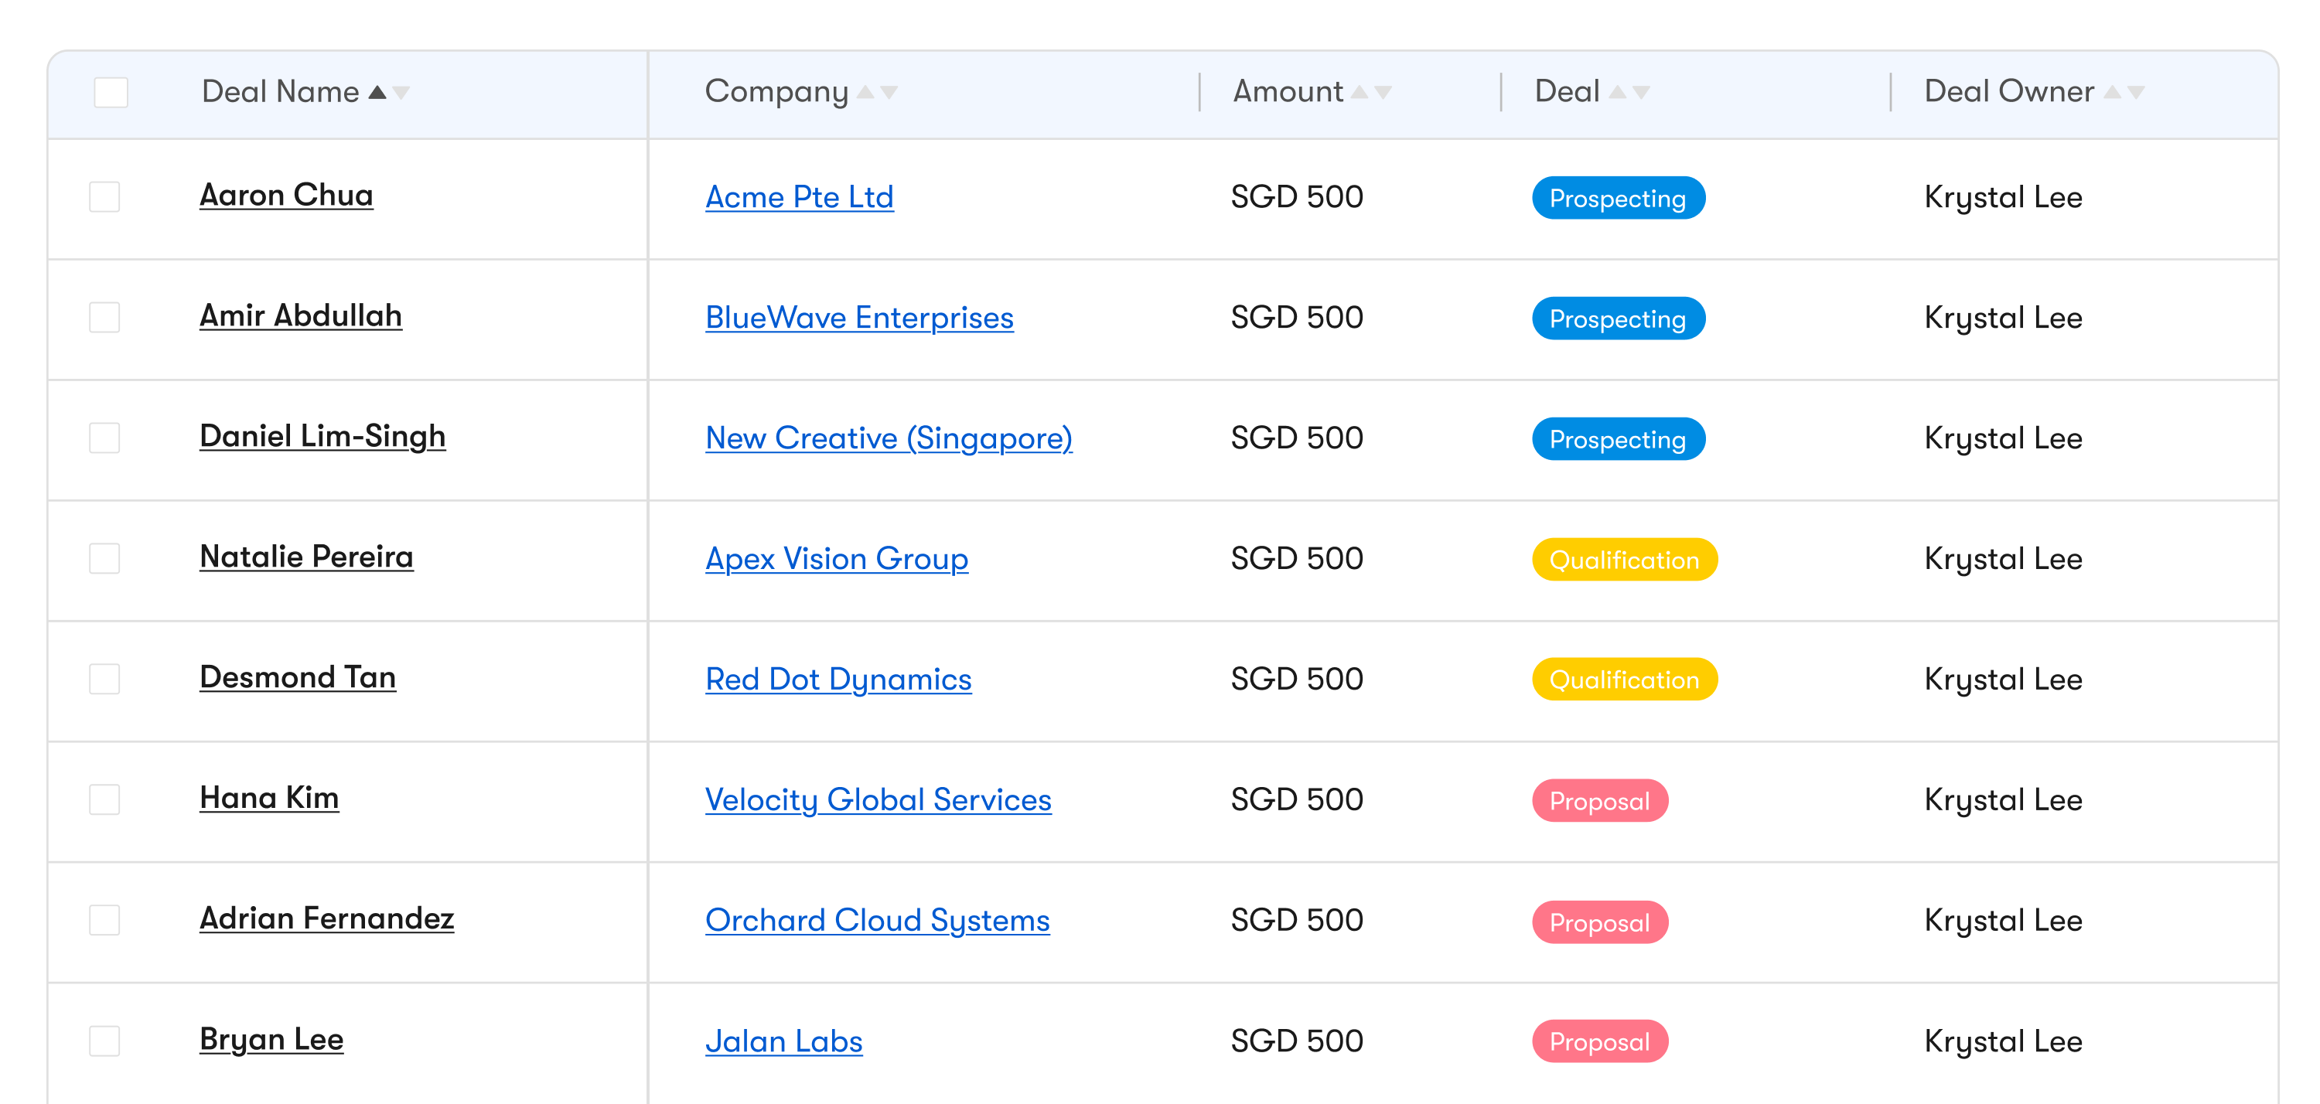Screen dimensions: 2320x1104
Task: Sort by Deal Name using sort arrows
Action: 389,92
